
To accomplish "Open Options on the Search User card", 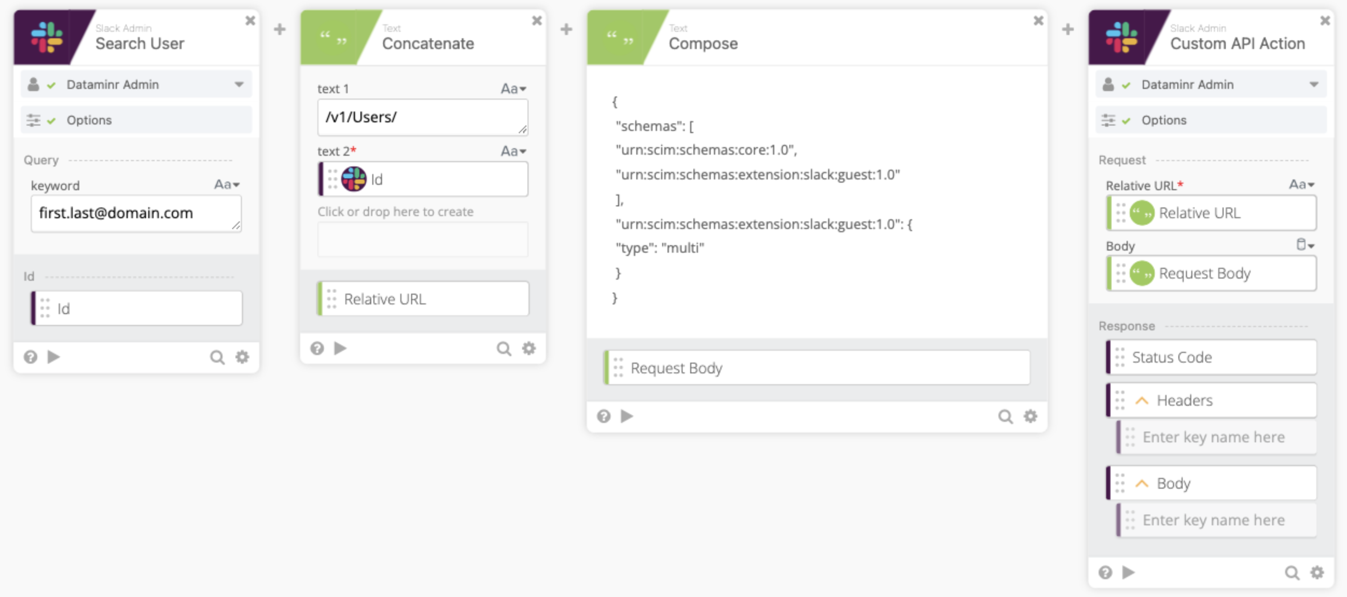I will point(89,120).
